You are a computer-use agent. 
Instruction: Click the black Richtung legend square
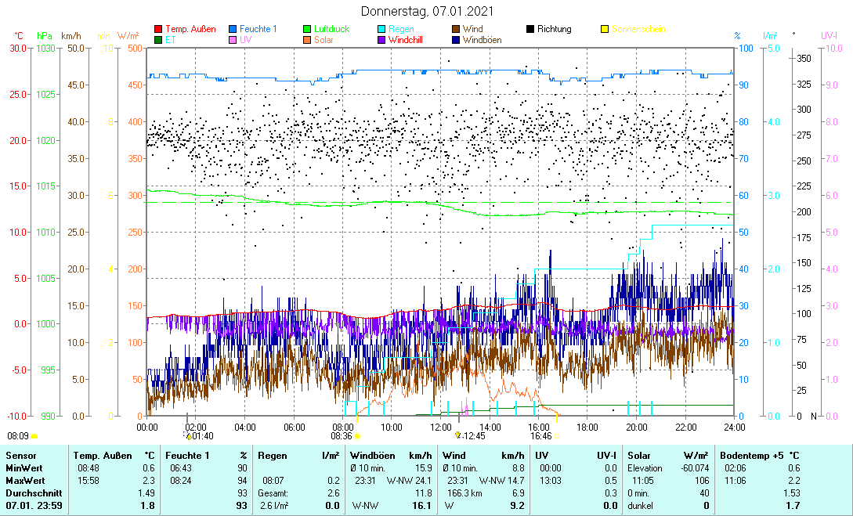530,29
